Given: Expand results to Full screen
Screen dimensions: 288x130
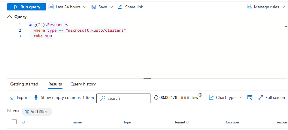Looking at the screenshot, I should tap(271, 97).
